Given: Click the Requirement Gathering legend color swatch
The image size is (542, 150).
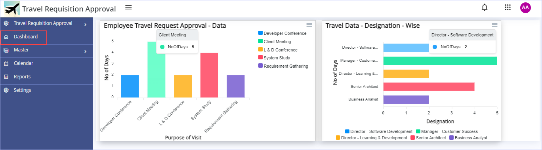Looking at the screenshot, I should pyautogui.click(x=260, y=66).
